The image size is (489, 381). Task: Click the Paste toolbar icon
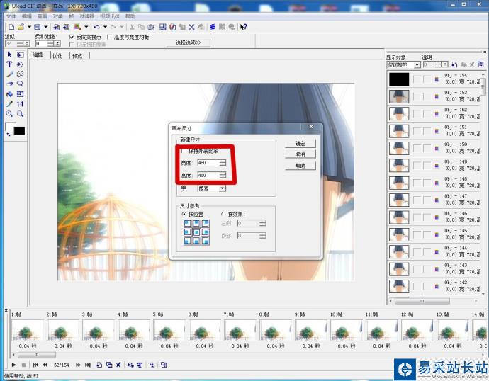[151, 27]
